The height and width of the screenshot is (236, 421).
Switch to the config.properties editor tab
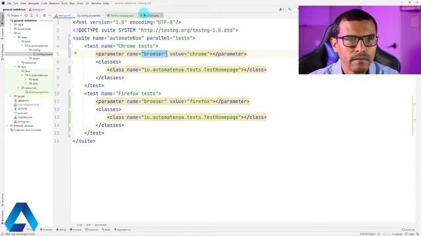tap(91, 16)
